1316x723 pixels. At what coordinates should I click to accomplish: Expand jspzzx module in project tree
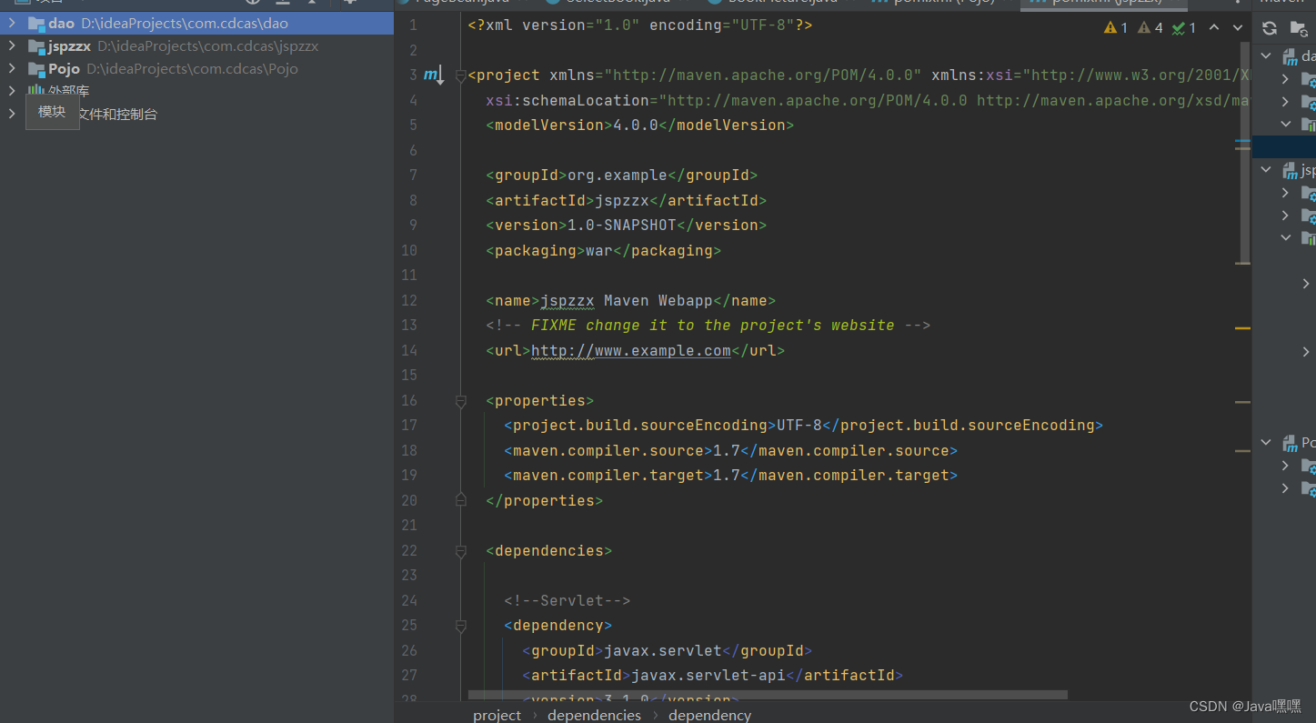pos(12,46)
